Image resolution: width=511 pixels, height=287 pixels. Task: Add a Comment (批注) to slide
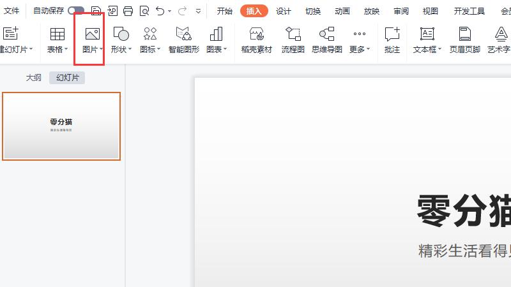click(x=392, y=40)
